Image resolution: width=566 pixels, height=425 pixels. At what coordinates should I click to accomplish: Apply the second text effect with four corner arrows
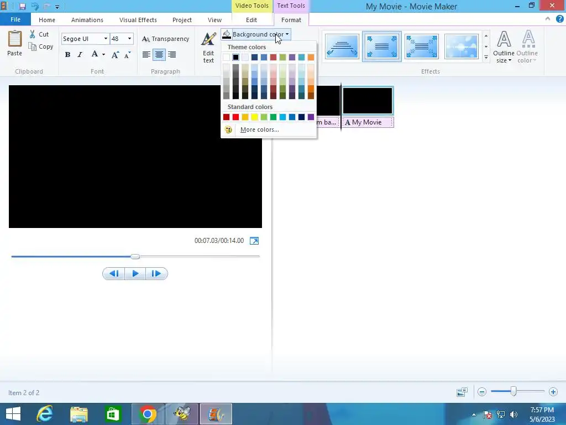(x=382, y=46)
